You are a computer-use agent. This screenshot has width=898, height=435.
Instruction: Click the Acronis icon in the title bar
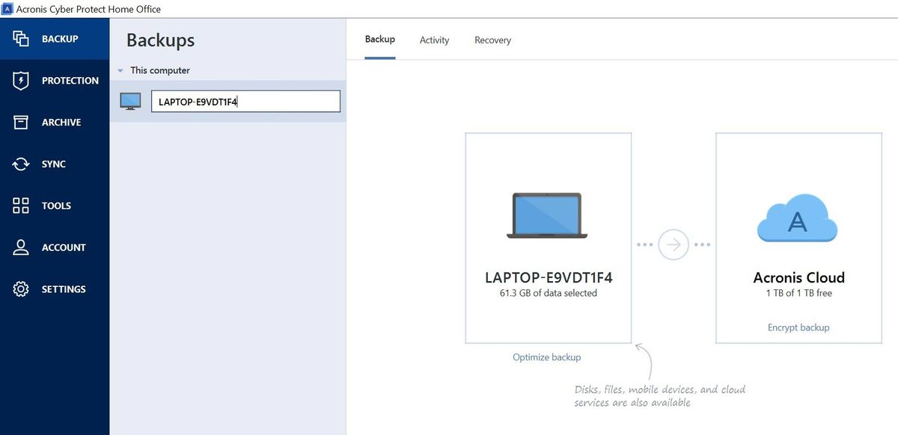(7, 9)
